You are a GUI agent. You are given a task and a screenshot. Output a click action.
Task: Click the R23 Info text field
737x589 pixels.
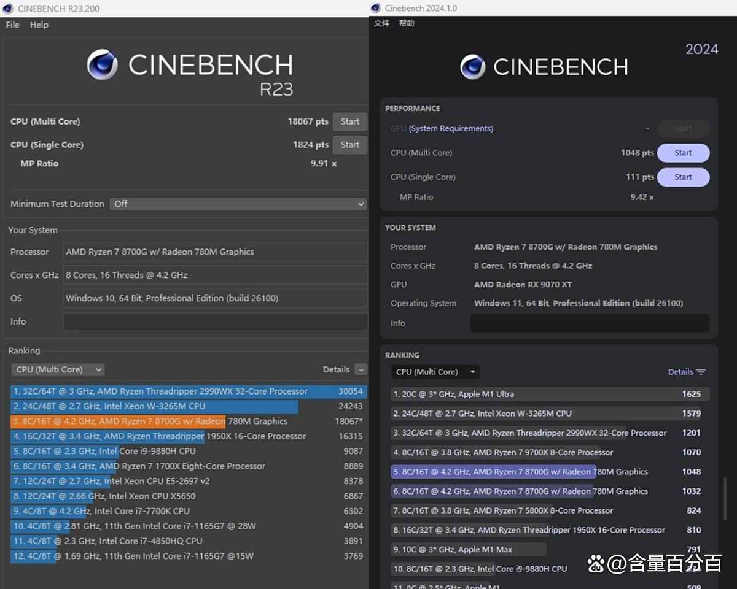(215, 321)
